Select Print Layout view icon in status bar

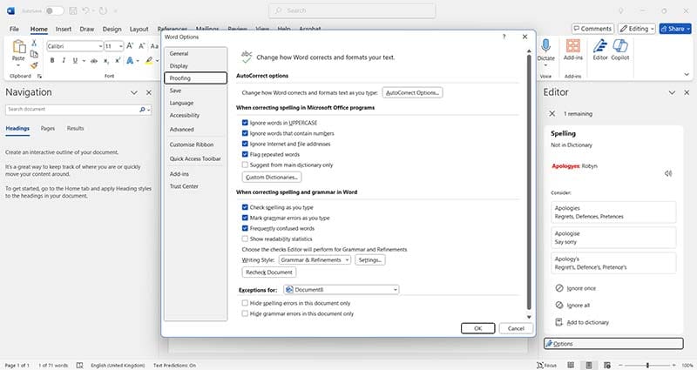pos(589,365)
